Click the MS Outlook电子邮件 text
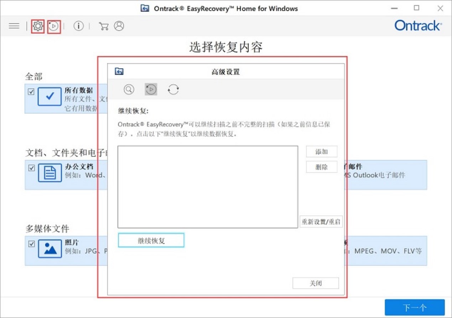452x318 pixels. tap(374, 175)
